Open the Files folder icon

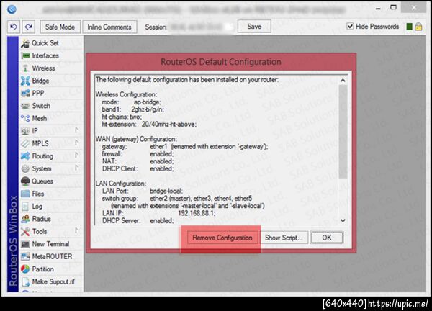(25, 194)
